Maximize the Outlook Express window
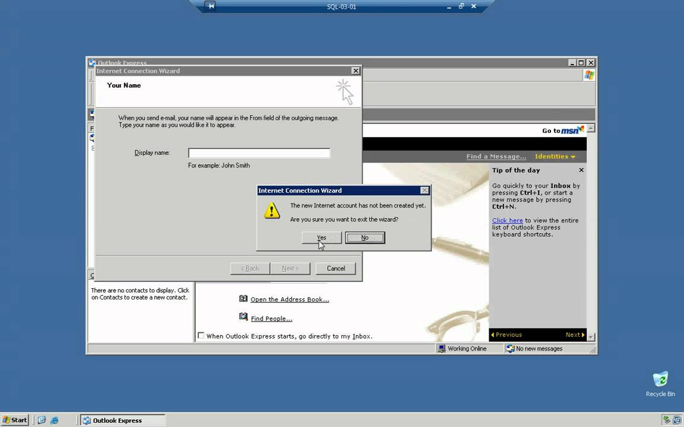The image size is (684, 427). (581, 63)
